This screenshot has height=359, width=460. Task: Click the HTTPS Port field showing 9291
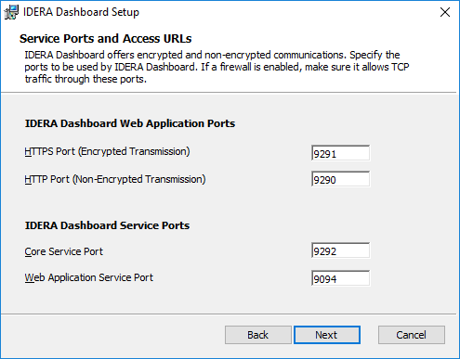tap(340, 153)
